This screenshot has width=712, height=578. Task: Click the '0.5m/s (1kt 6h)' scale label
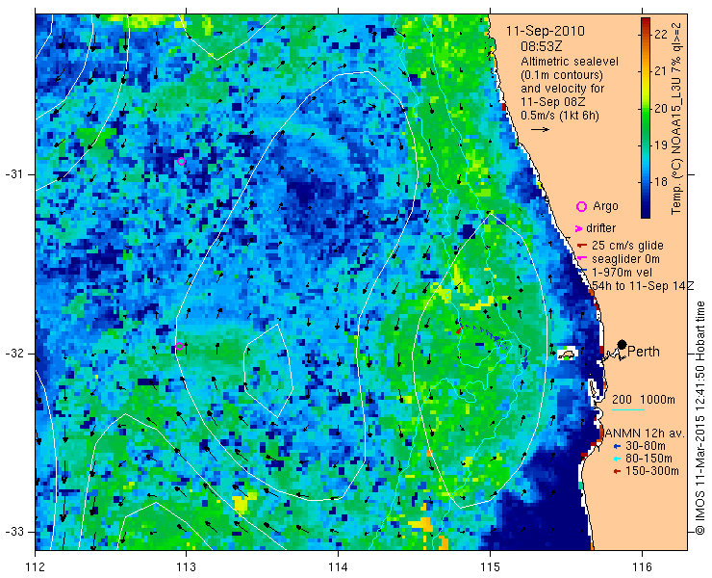[x=560, y=116]
